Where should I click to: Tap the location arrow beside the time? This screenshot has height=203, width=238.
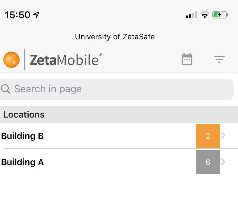(x=36, y=15)
